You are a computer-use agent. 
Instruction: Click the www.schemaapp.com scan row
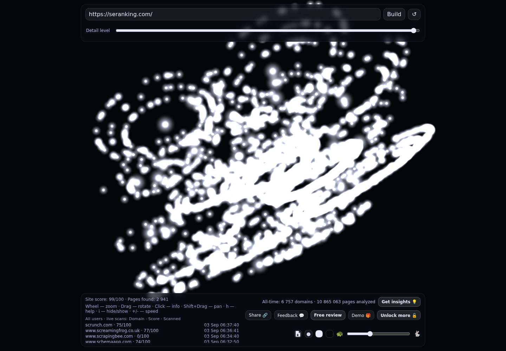pos(162,342)
